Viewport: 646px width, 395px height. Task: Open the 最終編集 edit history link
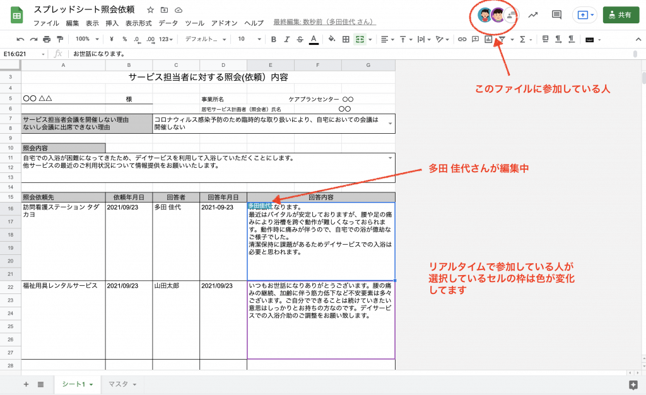[x=324, y=22]
